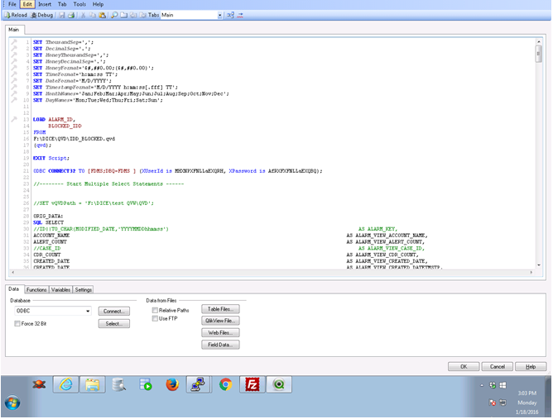Click the Reload script button

pos(16,15)
